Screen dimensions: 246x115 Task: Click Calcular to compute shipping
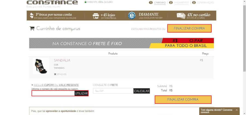tap(142, 91)
